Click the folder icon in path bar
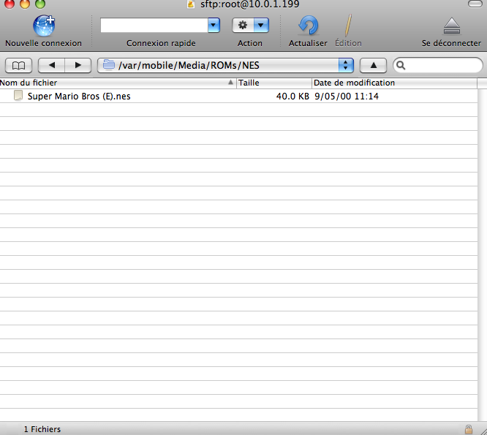Viewport: 487px width, 435px height. [x=109, y=65]
